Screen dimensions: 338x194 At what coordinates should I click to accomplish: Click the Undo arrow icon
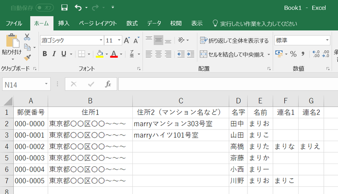click(78, 8)
